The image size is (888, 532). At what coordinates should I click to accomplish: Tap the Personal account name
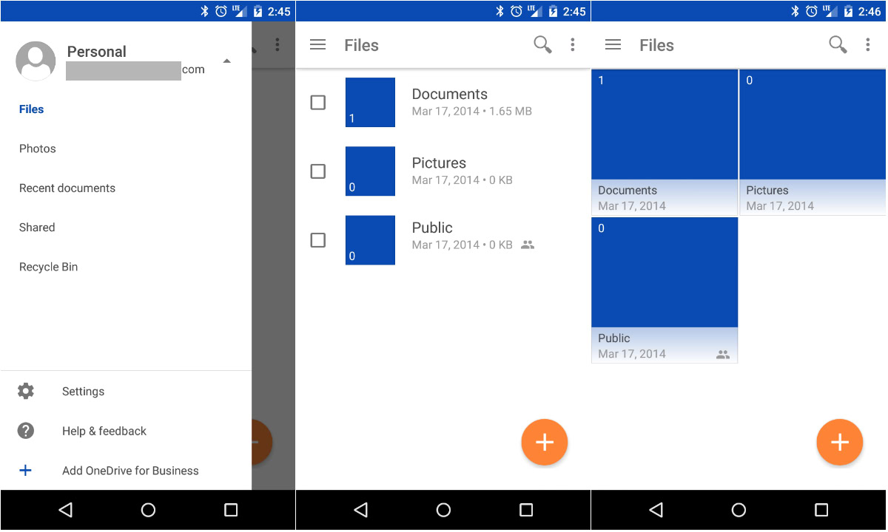(97, 52)
